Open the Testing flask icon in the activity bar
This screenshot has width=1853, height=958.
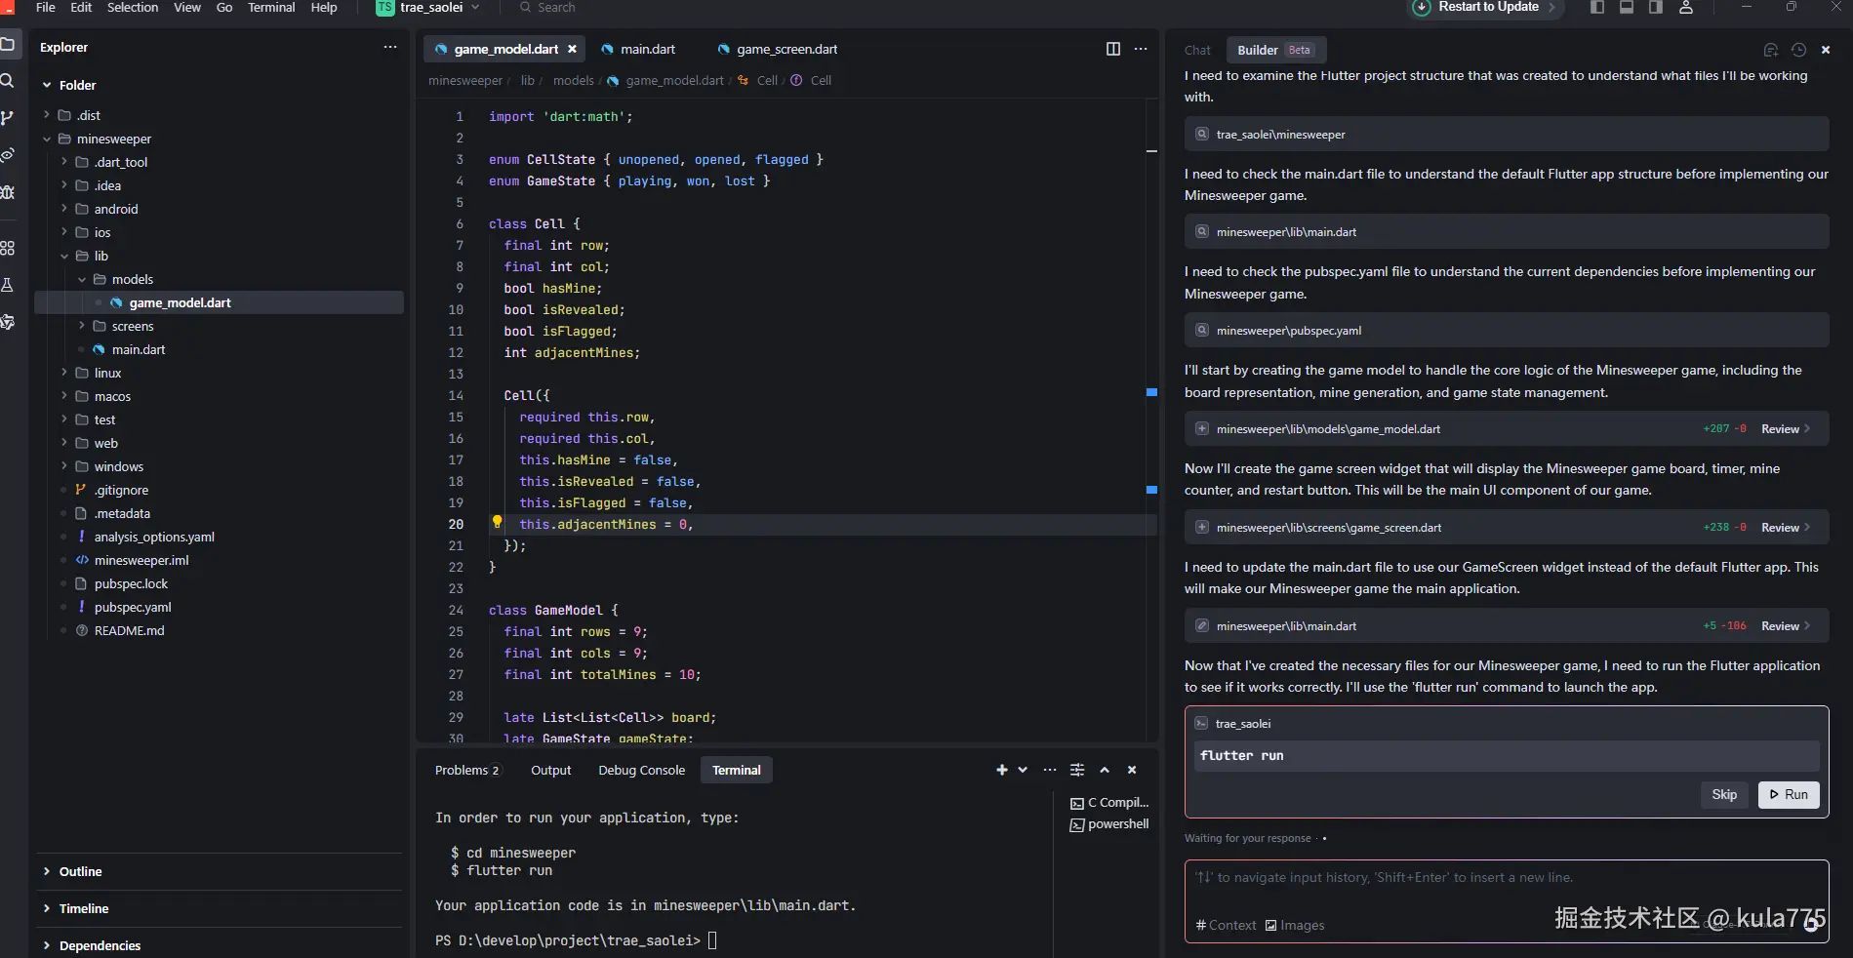[x=7, y=285]
